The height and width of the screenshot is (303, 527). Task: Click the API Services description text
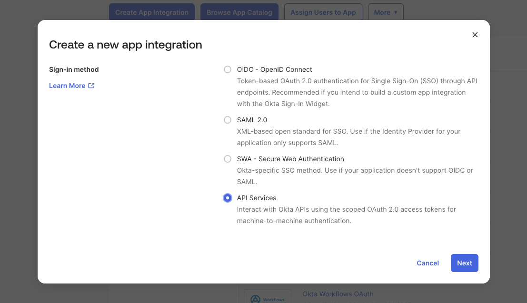click(x=347, y=215)
